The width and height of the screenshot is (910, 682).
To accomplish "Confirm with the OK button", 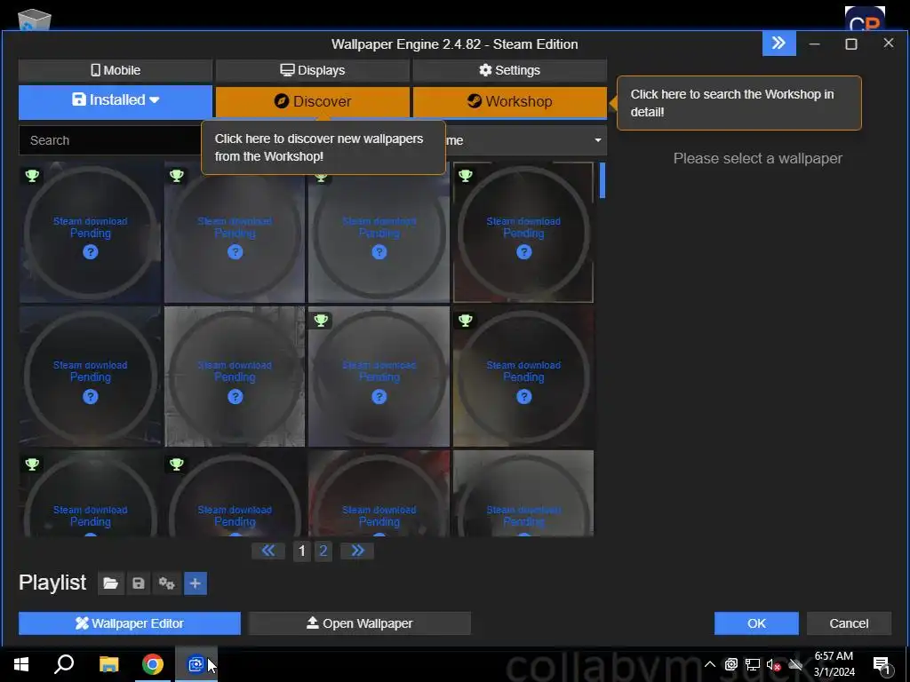I will tap(756, 623).
